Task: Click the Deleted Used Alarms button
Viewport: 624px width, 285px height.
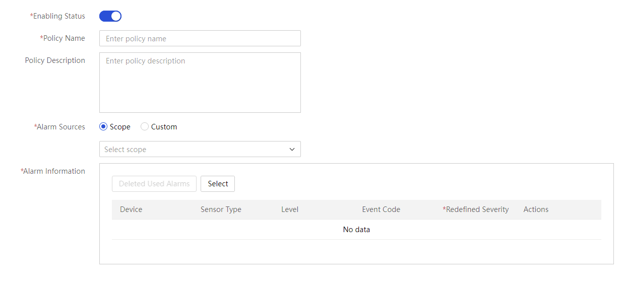Action: coord(154,184)
